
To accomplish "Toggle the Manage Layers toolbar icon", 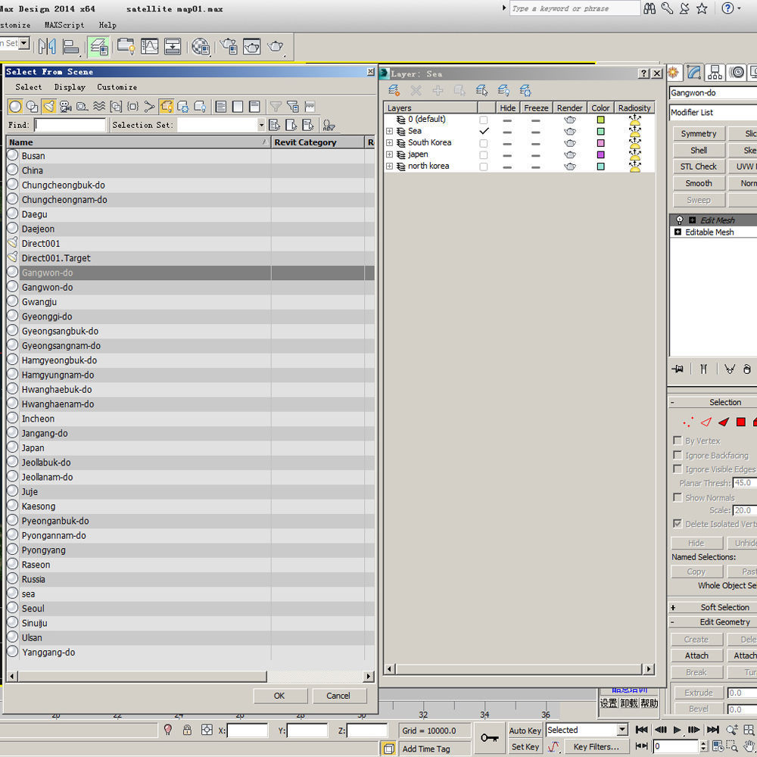I will [x=99, y=46].
